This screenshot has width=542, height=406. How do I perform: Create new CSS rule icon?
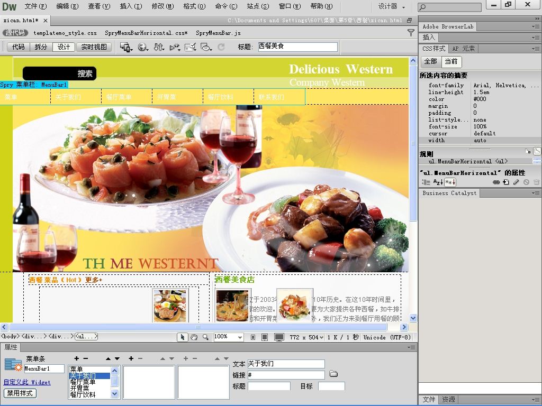point(506,182)
